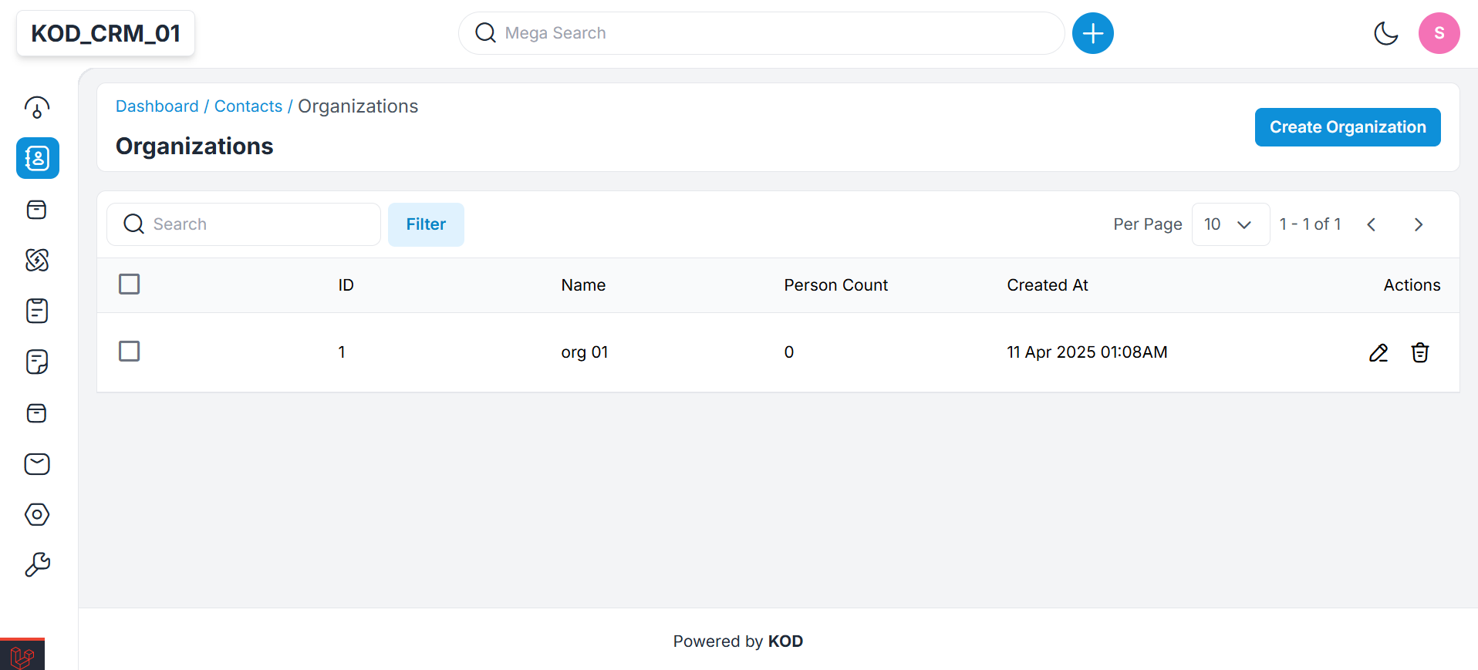Screen dimensions: 1478x670
Task: Select the checkbox for org 01 row
Action: click(129, 352)
